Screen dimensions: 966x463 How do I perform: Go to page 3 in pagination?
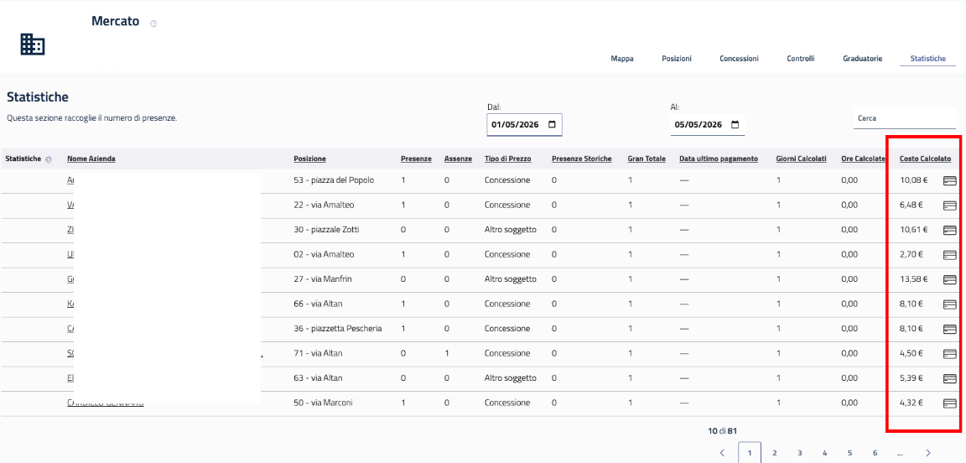(799, 453)
